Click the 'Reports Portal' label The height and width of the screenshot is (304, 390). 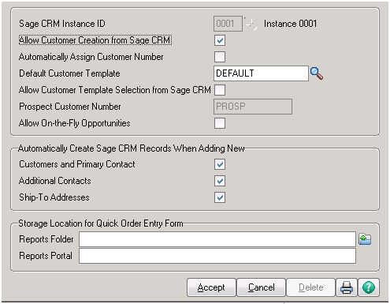46,256
